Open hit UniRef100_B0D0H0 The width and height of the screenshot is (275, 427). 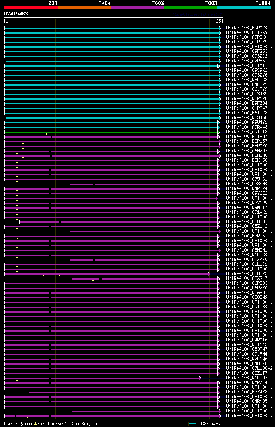pyautogui.click(x=247, y=156)
